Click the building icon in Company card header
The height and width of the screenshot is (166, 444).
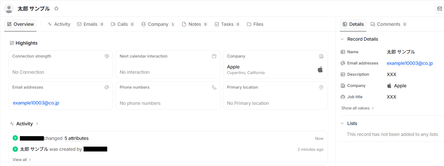321,56
